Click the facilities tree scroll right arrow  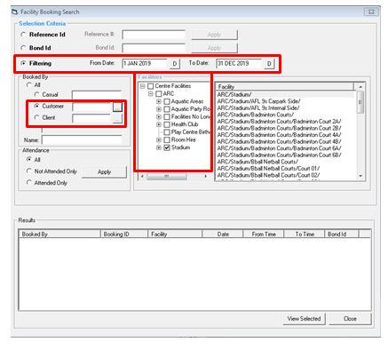[206, 176]
